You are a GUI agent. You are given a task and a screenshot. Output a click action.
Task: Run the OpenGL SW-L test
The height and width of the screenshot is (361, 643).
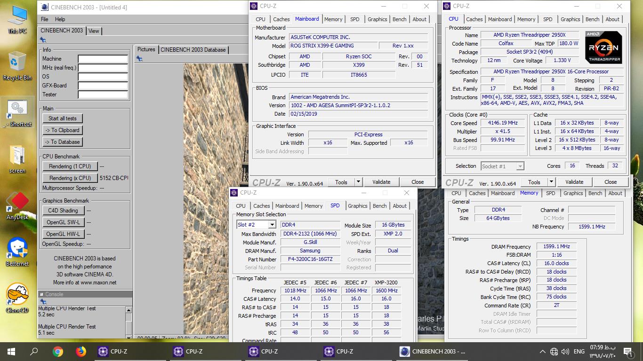click(x=63, y=222)
